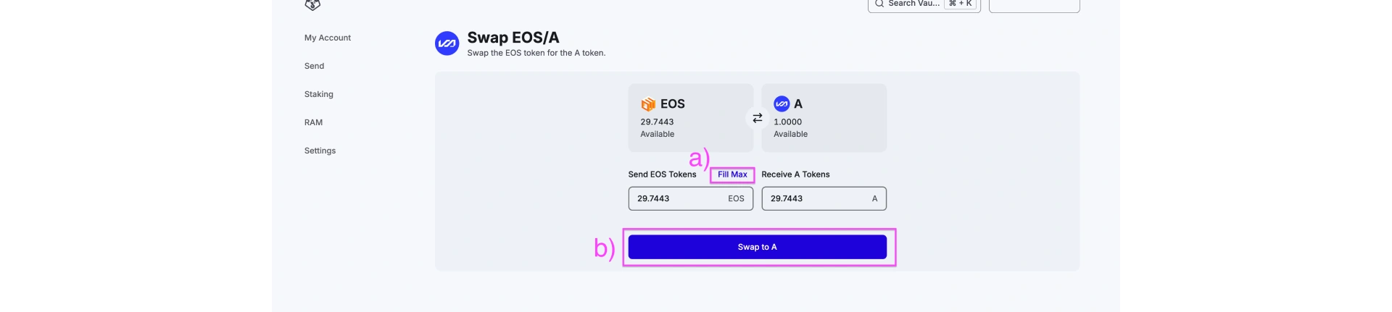Click the ⌘+K shortcut badge in the search box
This screenshot has height=312, width=1392.
(x=961, y=4)
